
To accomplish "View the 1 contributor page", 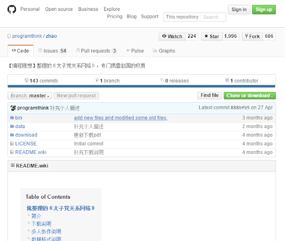I will coord(242,80).
